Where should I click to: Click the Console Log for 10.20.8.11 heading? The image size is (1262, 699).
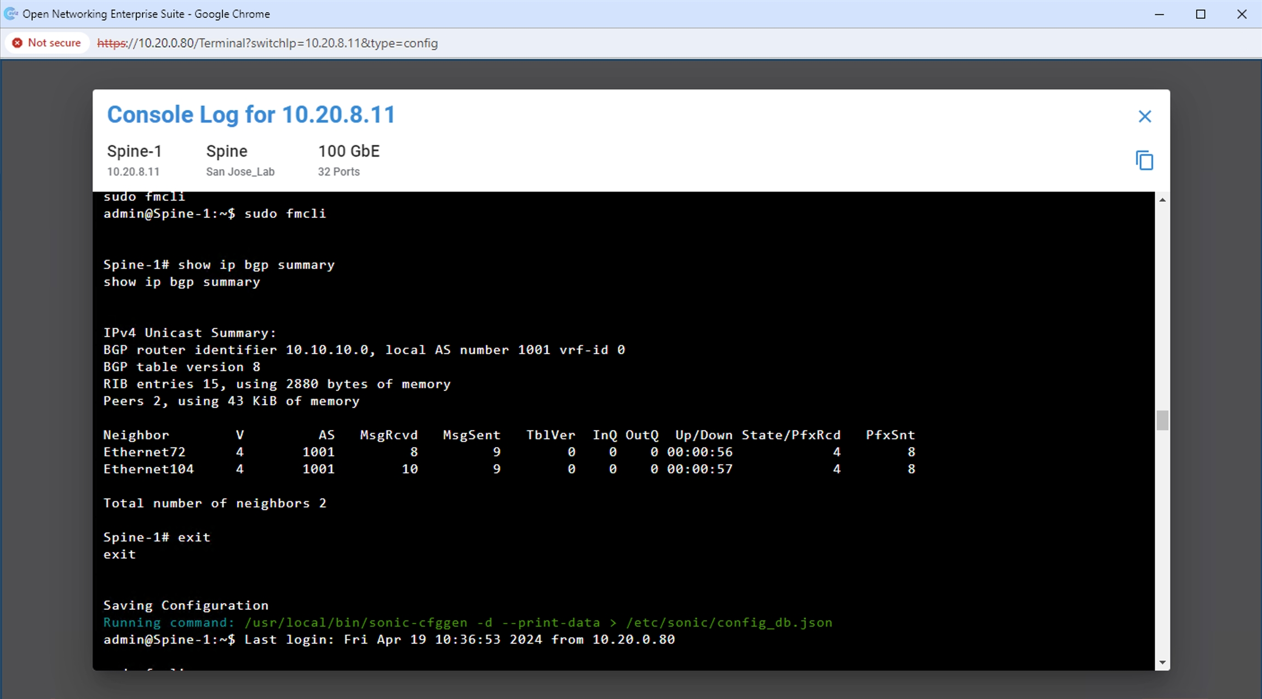point(251,114)
